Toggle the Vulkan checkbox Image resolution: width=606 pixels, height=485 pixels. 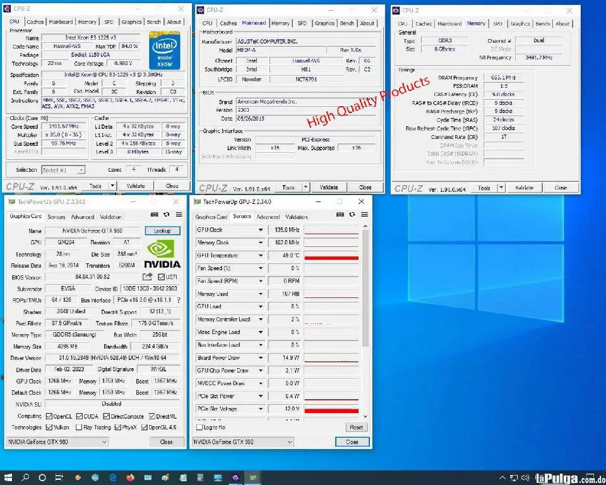[49, 428]
